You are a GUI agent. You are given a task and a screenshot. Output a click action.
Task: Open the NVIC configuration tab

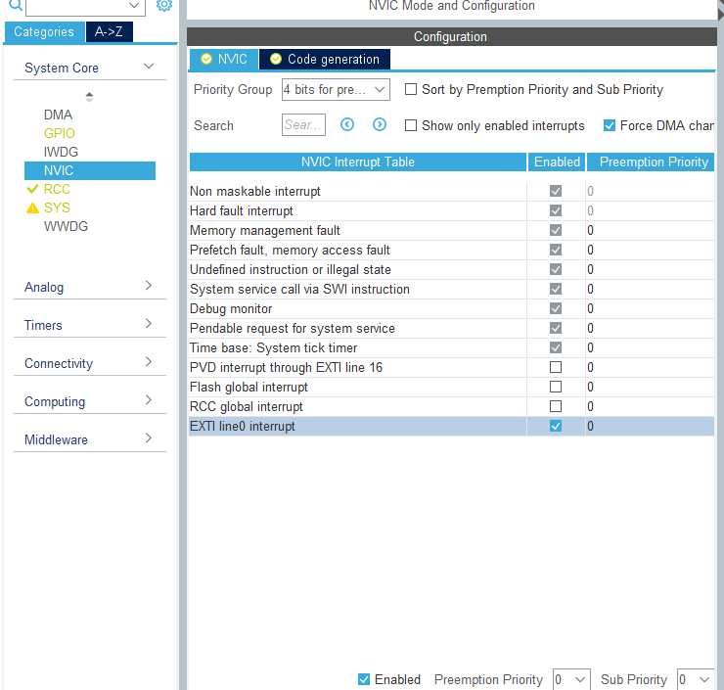(224, 59)
